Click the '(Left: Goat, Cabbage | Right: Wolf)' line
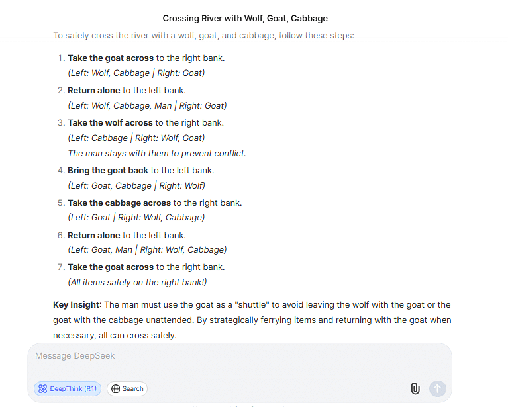The image size is (508, 407). (x=136, y=185)
